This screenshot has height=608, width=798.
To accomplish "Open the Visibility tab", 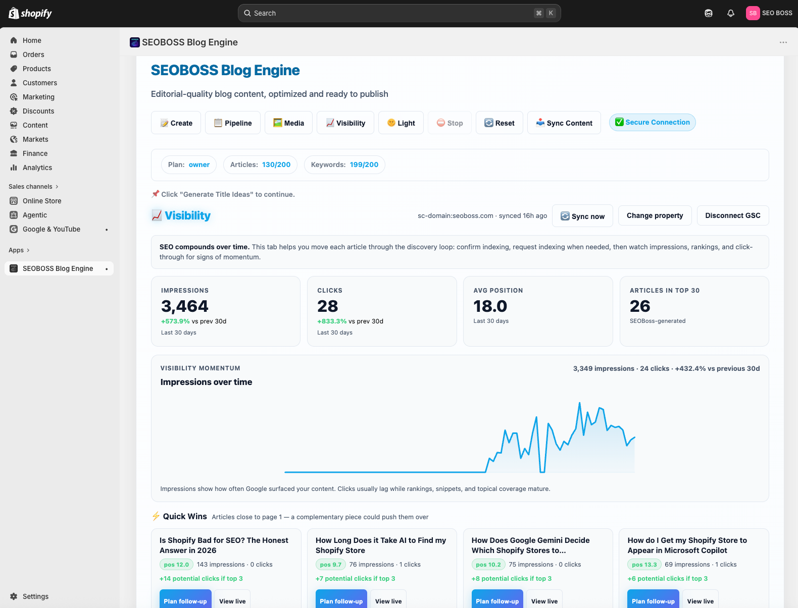I will pyautogui.click(x=345, y=123).
